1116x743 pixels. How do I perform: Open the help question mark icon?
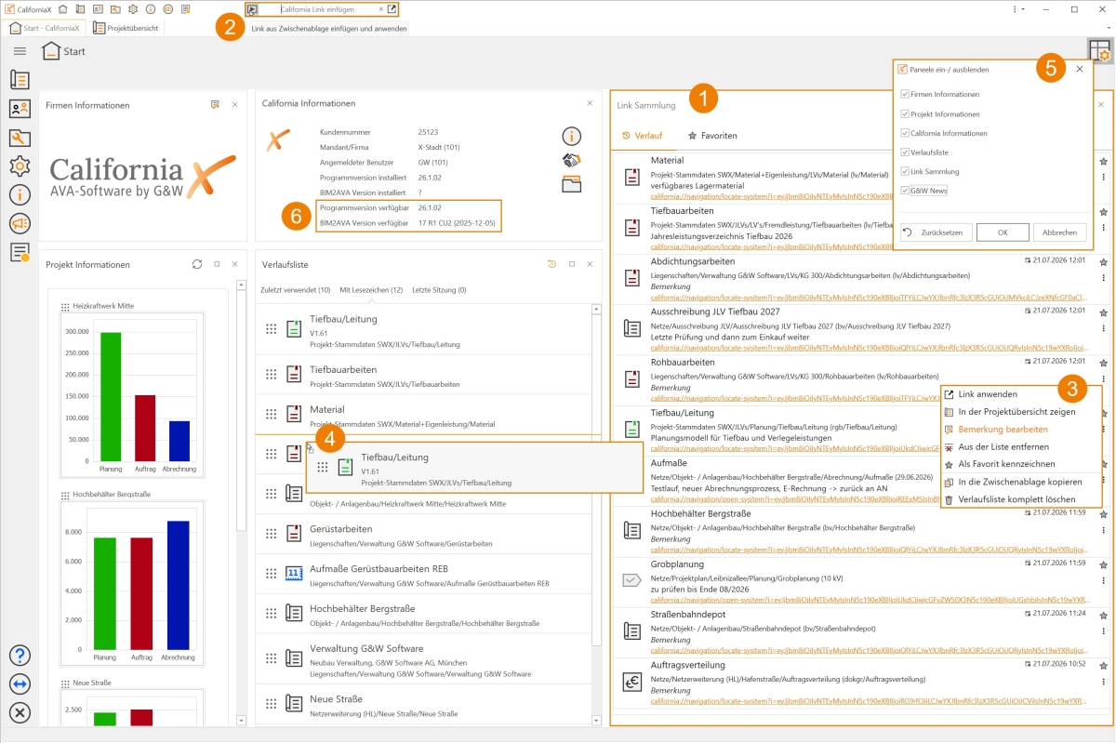pos(20,656)
